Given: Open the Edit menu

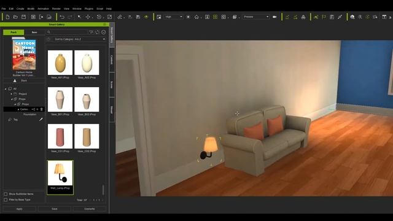Looking at the screenshot, I should (11, 9).
